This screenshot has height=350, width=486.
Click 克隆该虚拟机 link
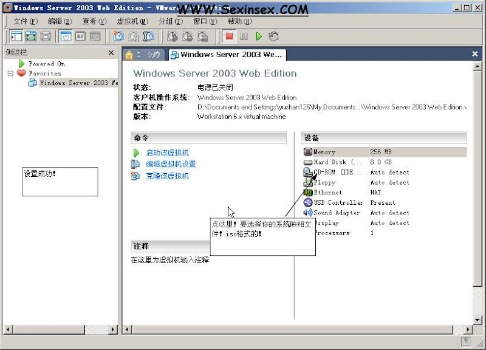pos(168,176)
